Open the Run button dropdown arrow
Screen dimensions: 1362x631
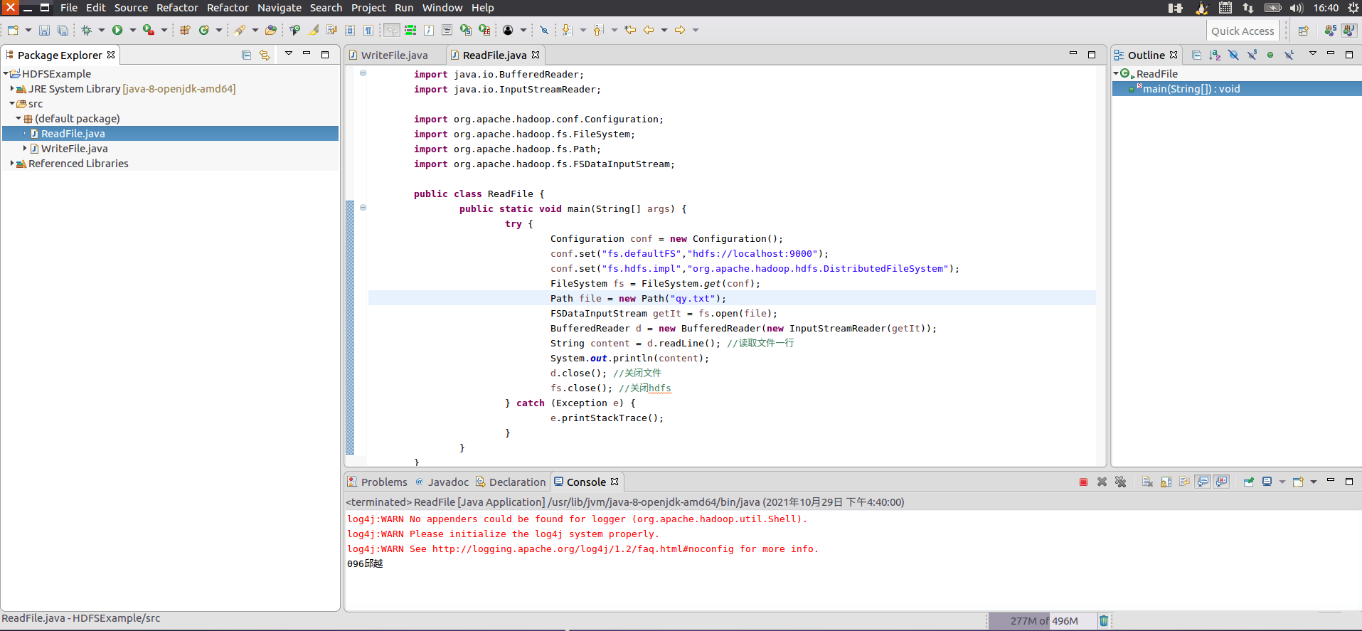pos(133,30)
